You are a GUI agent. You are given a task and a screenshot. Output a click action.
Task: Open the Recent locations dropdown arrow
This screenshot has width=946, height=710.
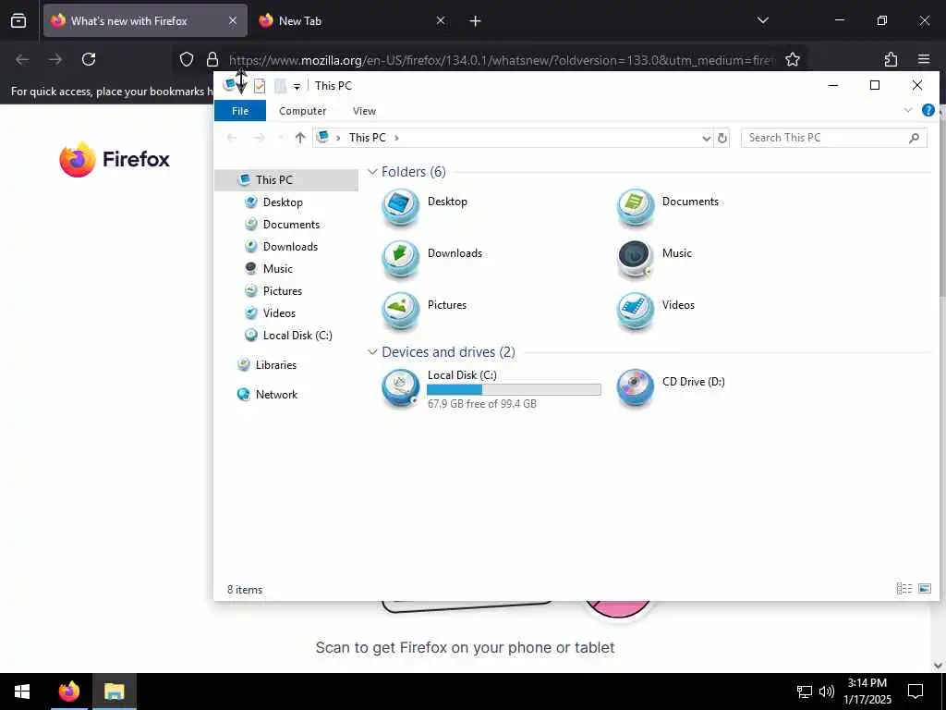click(x=281, y=139)
